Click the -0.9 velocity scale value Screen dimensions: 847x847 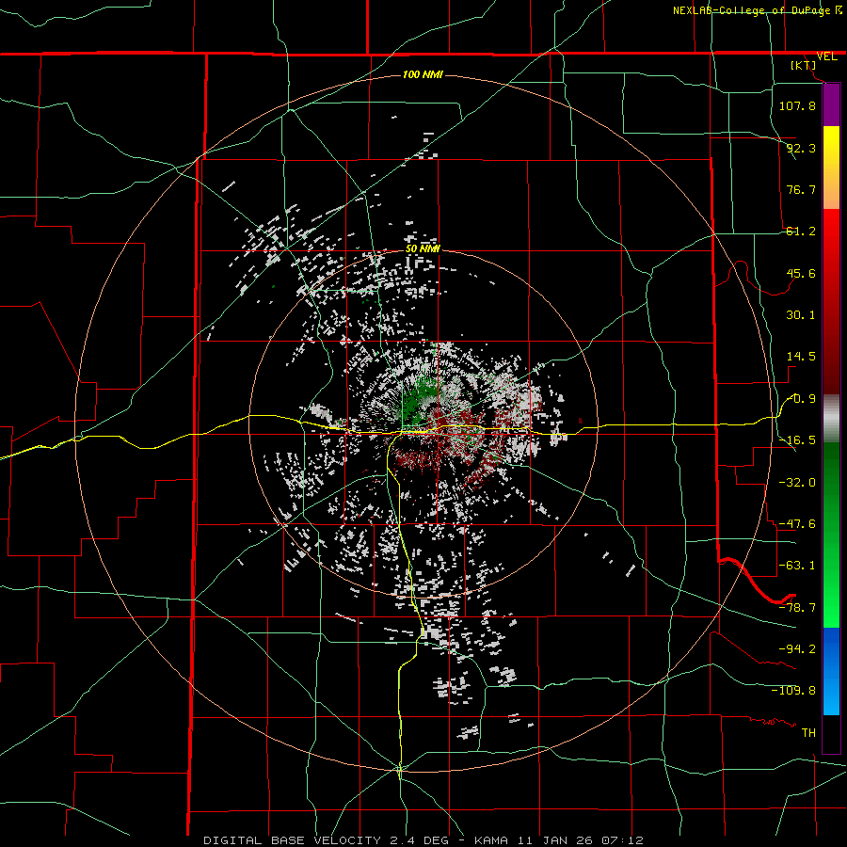(801, 399)
